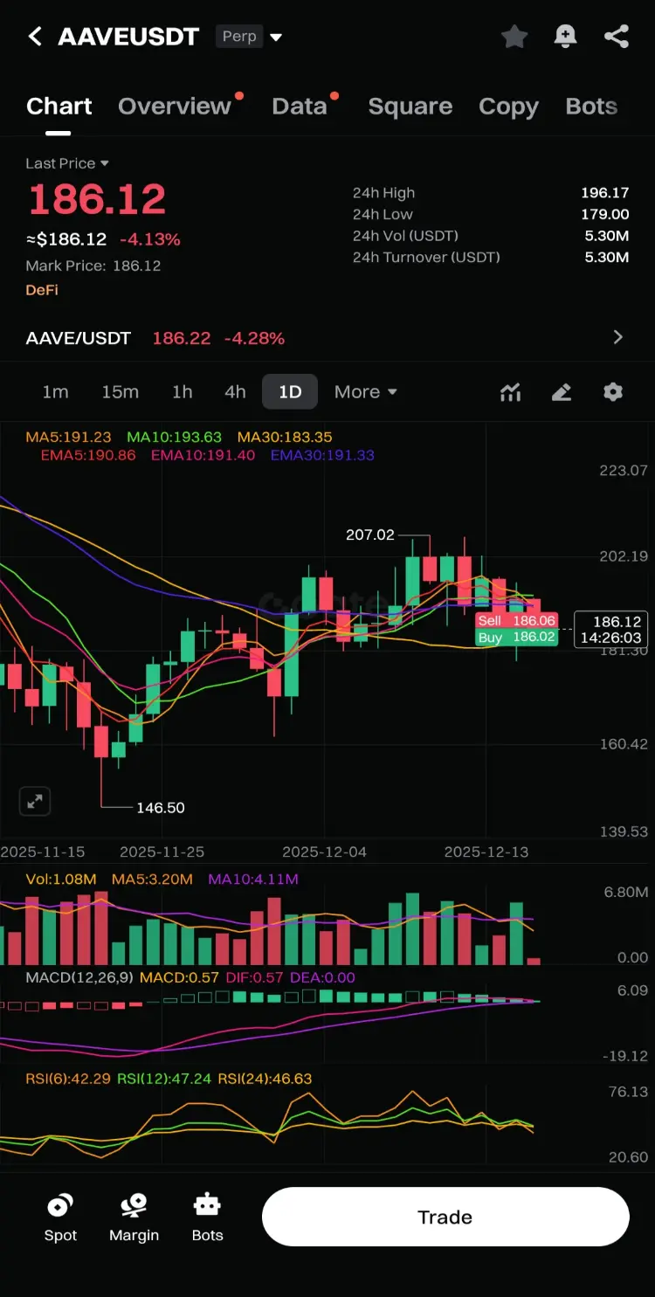The image size is (655, 1297).
Task: Tap the Perp contract badge
Action: (x=239, y=37)
